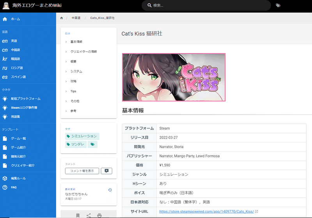Click the 基本情報 section heading

click(133, 111)
